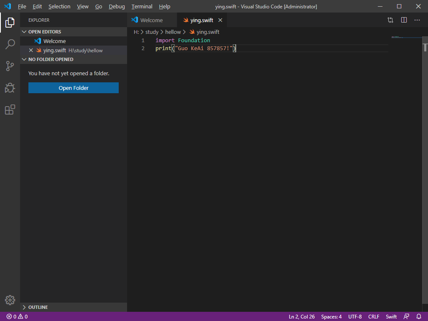
Task: Click Ln 2, Col 26 in status bar
Action: coord(302,317)
